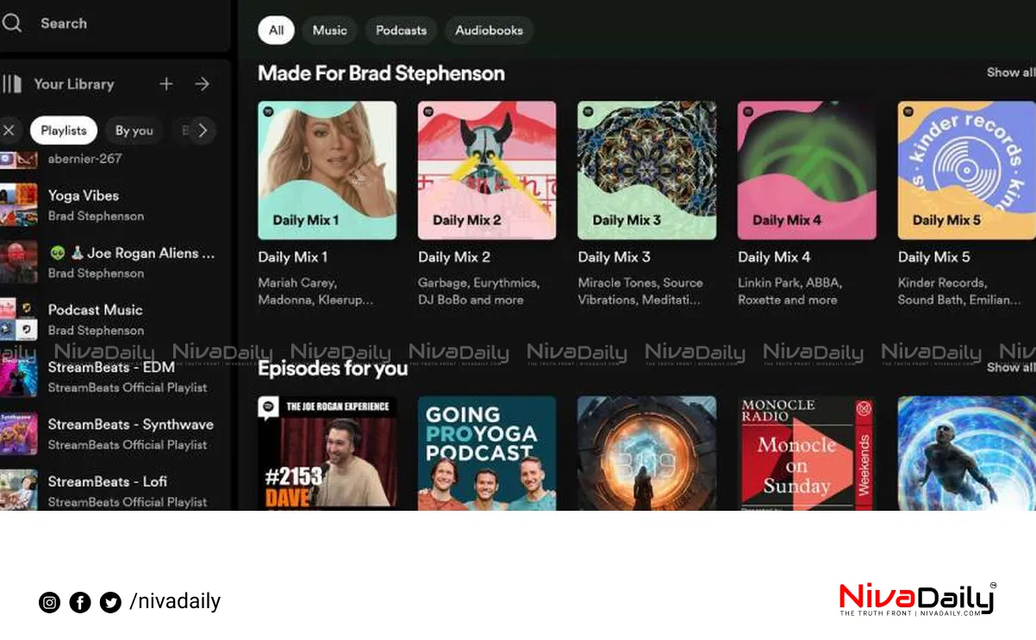Viewport: 1036px width, 640px height.
Task: Open the Made For Brad Stephenson heading
Action: coord(381,73)
